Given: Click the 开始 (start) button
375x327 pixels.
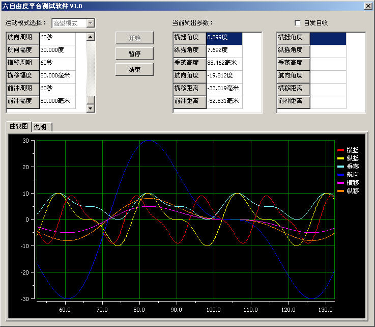Looking at the screenshot, I should coord(134,38).
